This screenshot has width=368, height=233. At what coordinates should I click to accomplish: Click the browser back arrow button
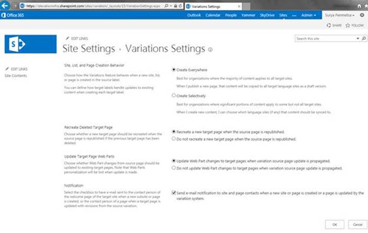(x=5, y=6)
